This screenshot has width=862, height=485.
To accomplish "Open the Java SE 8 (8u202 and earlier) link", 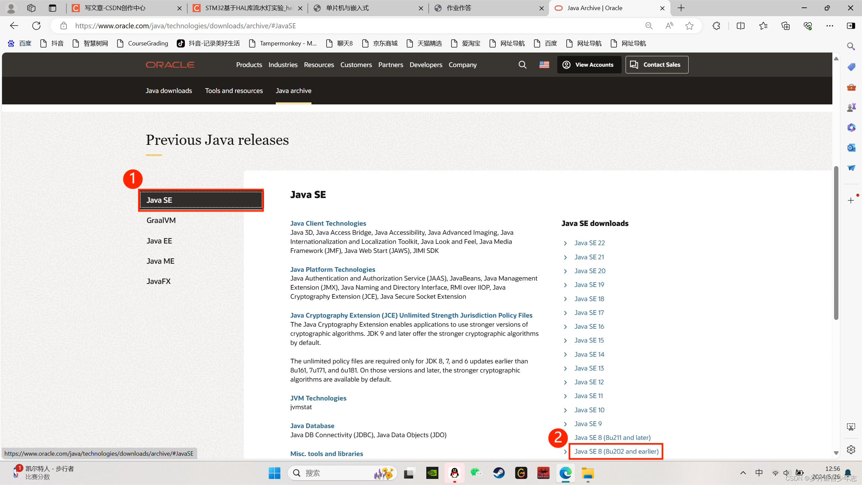I will (616, 451).
